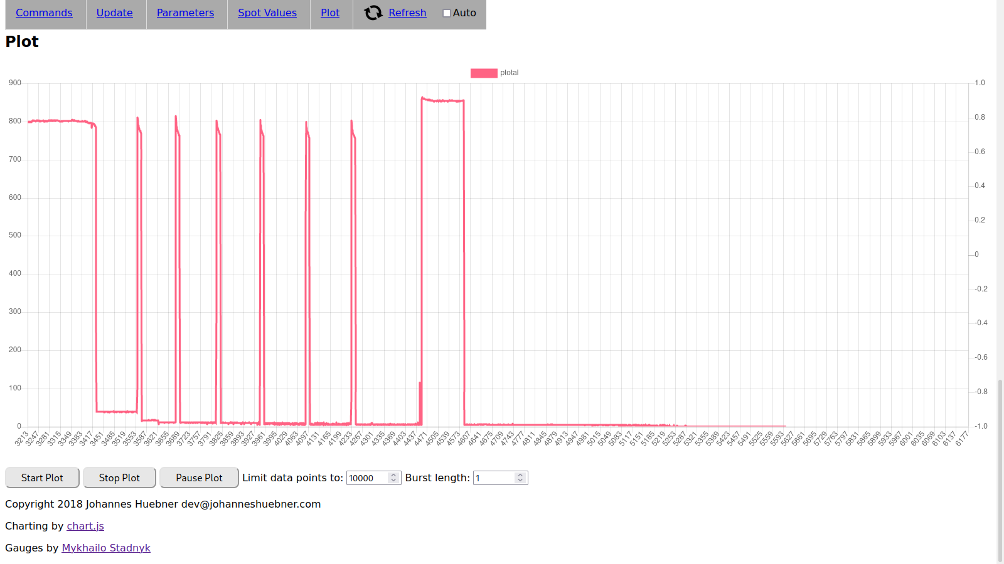Go to the Update tab
The width and height of the screenshot is (1004, 564).
(114, 13)
